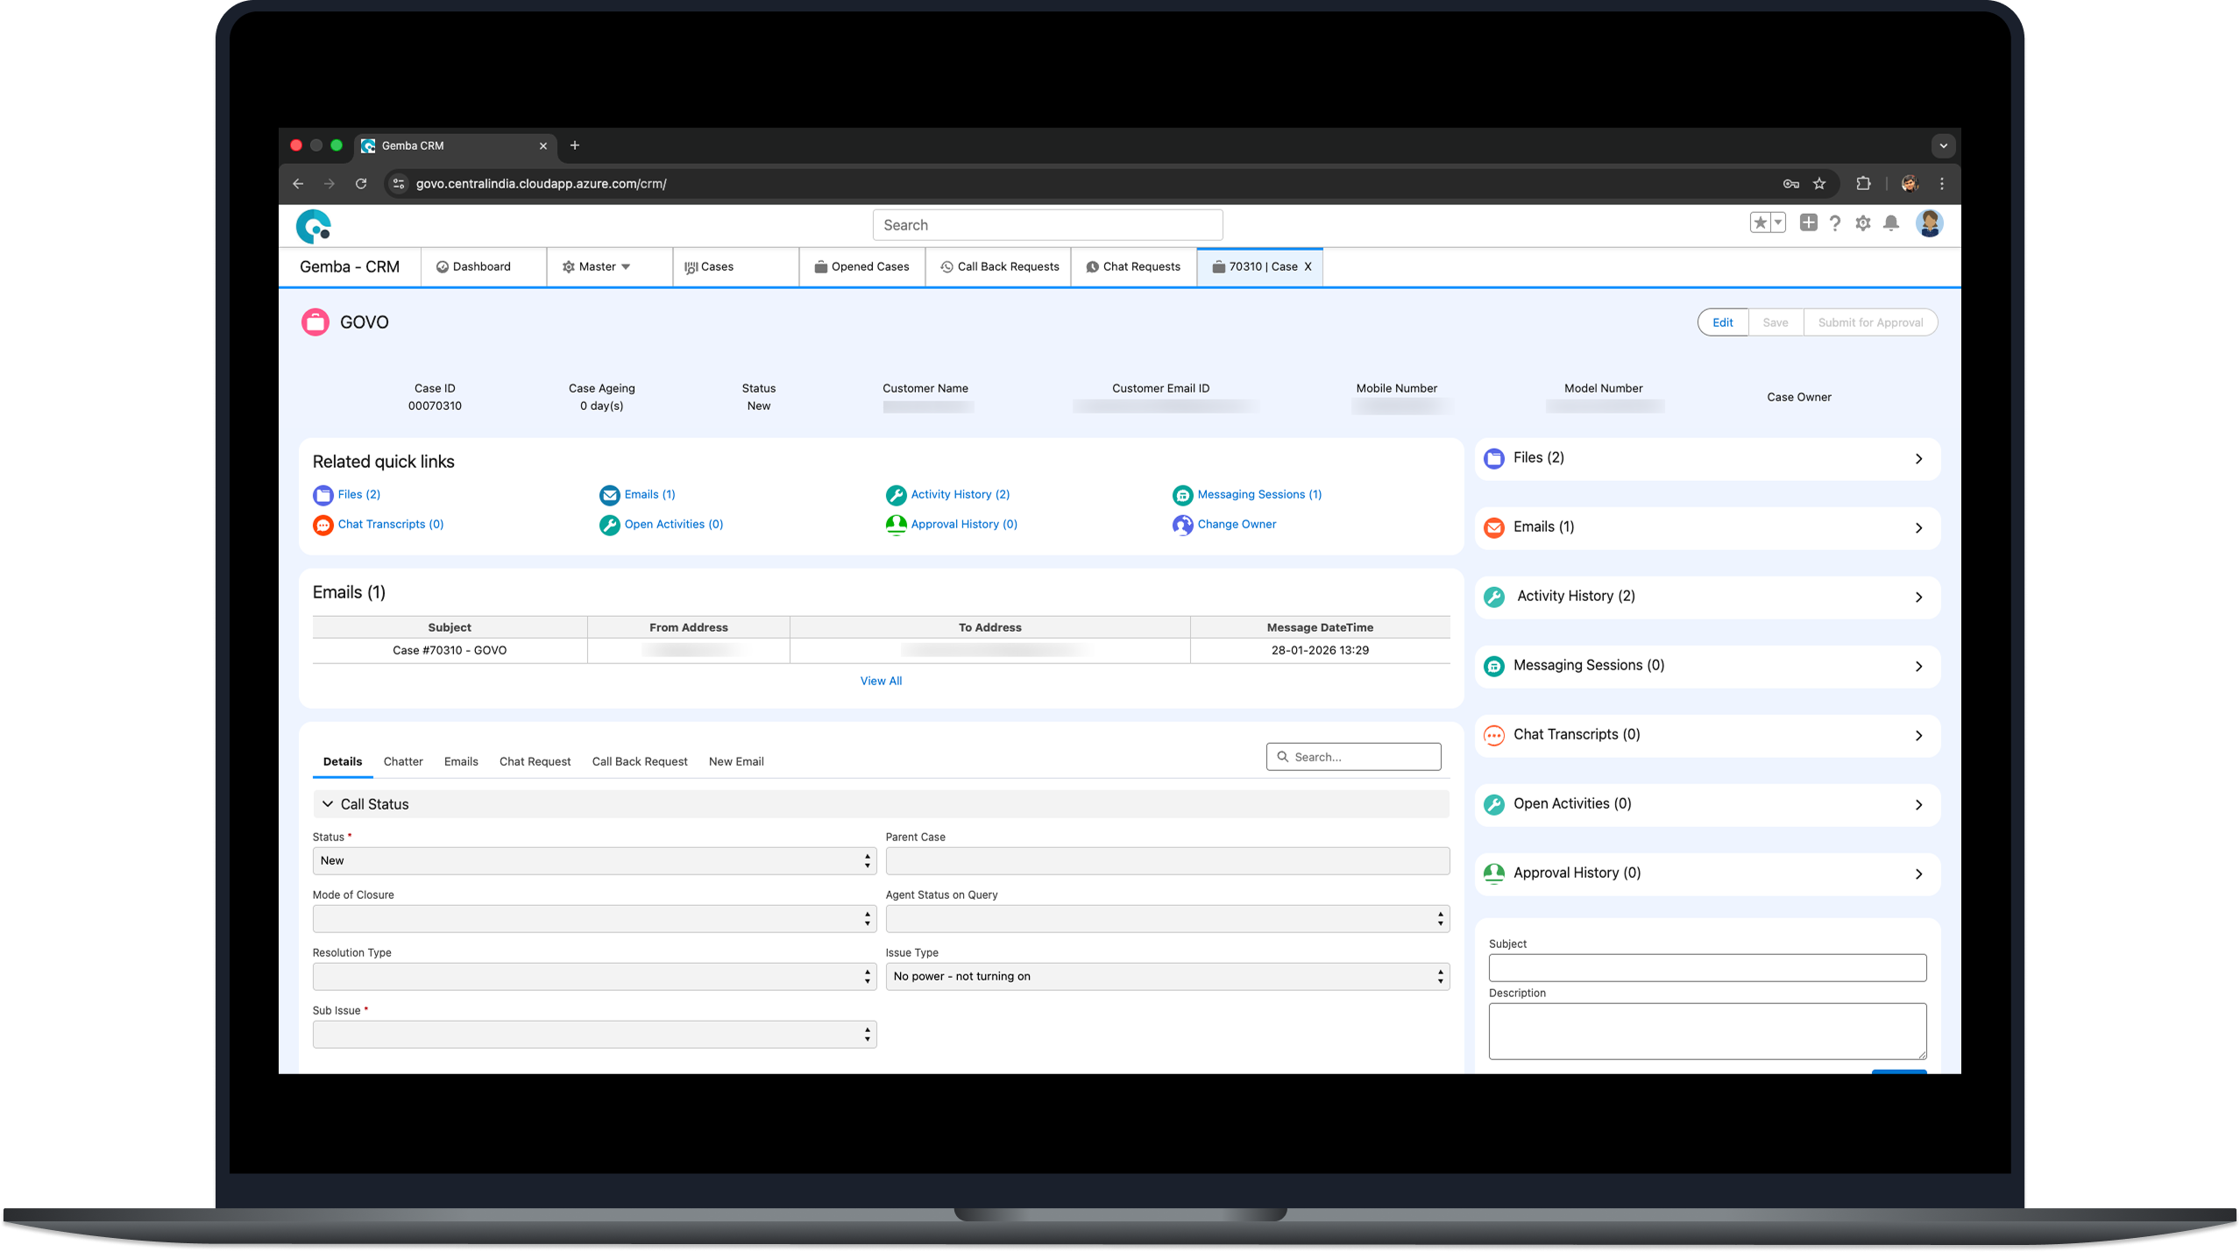The width and height of the screenshot is (2240, 1252).
Task: Click the Change Owner icon link
Action: tap(1182, 525)
